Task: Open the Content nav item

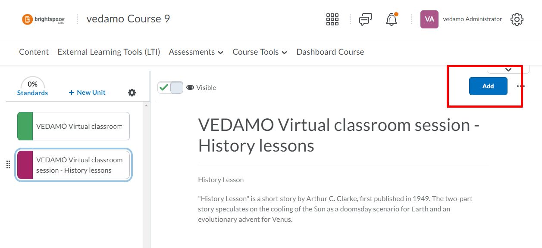Action: tap(34, 52)
